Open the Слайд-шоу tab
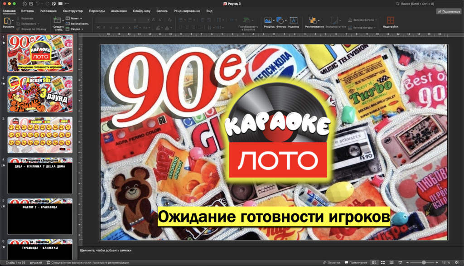The image size is (464, 266). (141, 11)
